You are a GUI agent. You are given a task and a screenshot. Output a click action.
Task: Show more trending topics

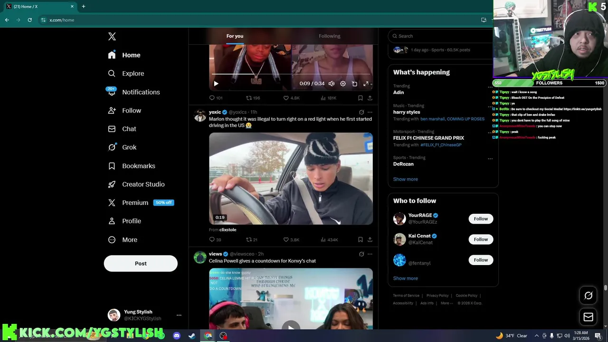pos(406,180)
